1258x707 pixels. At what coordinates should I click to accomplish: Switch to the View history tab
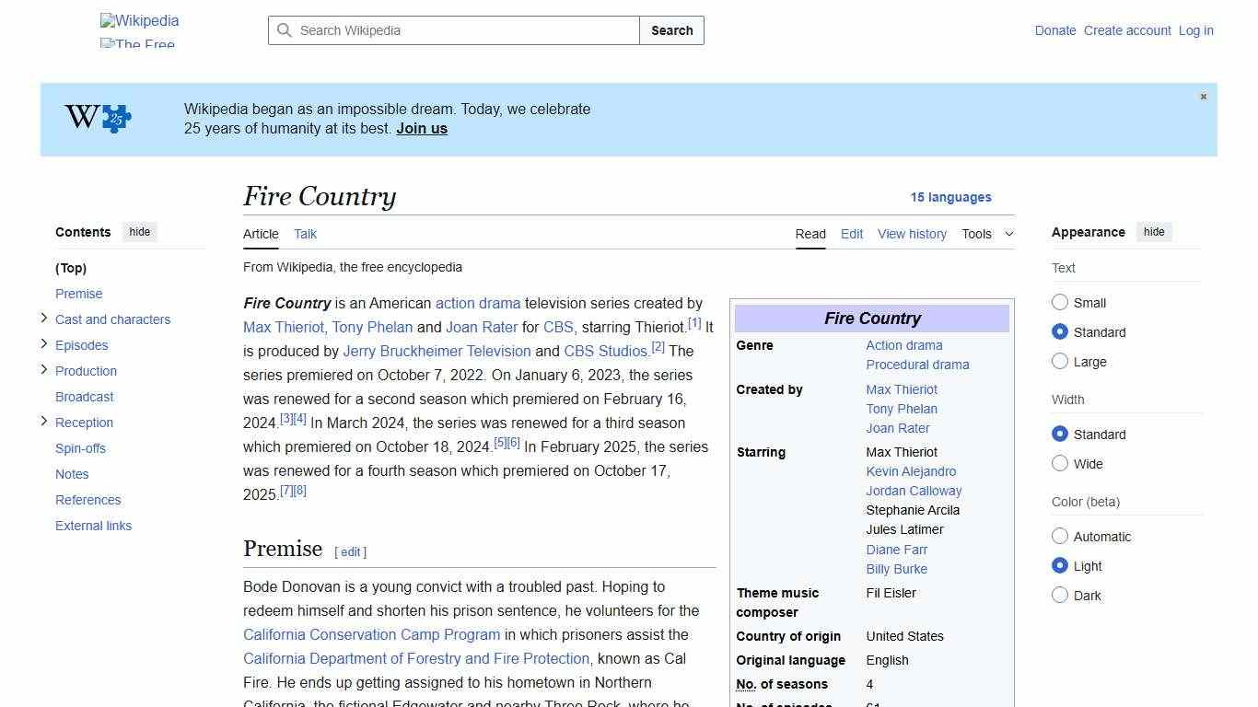pos(912,234)
